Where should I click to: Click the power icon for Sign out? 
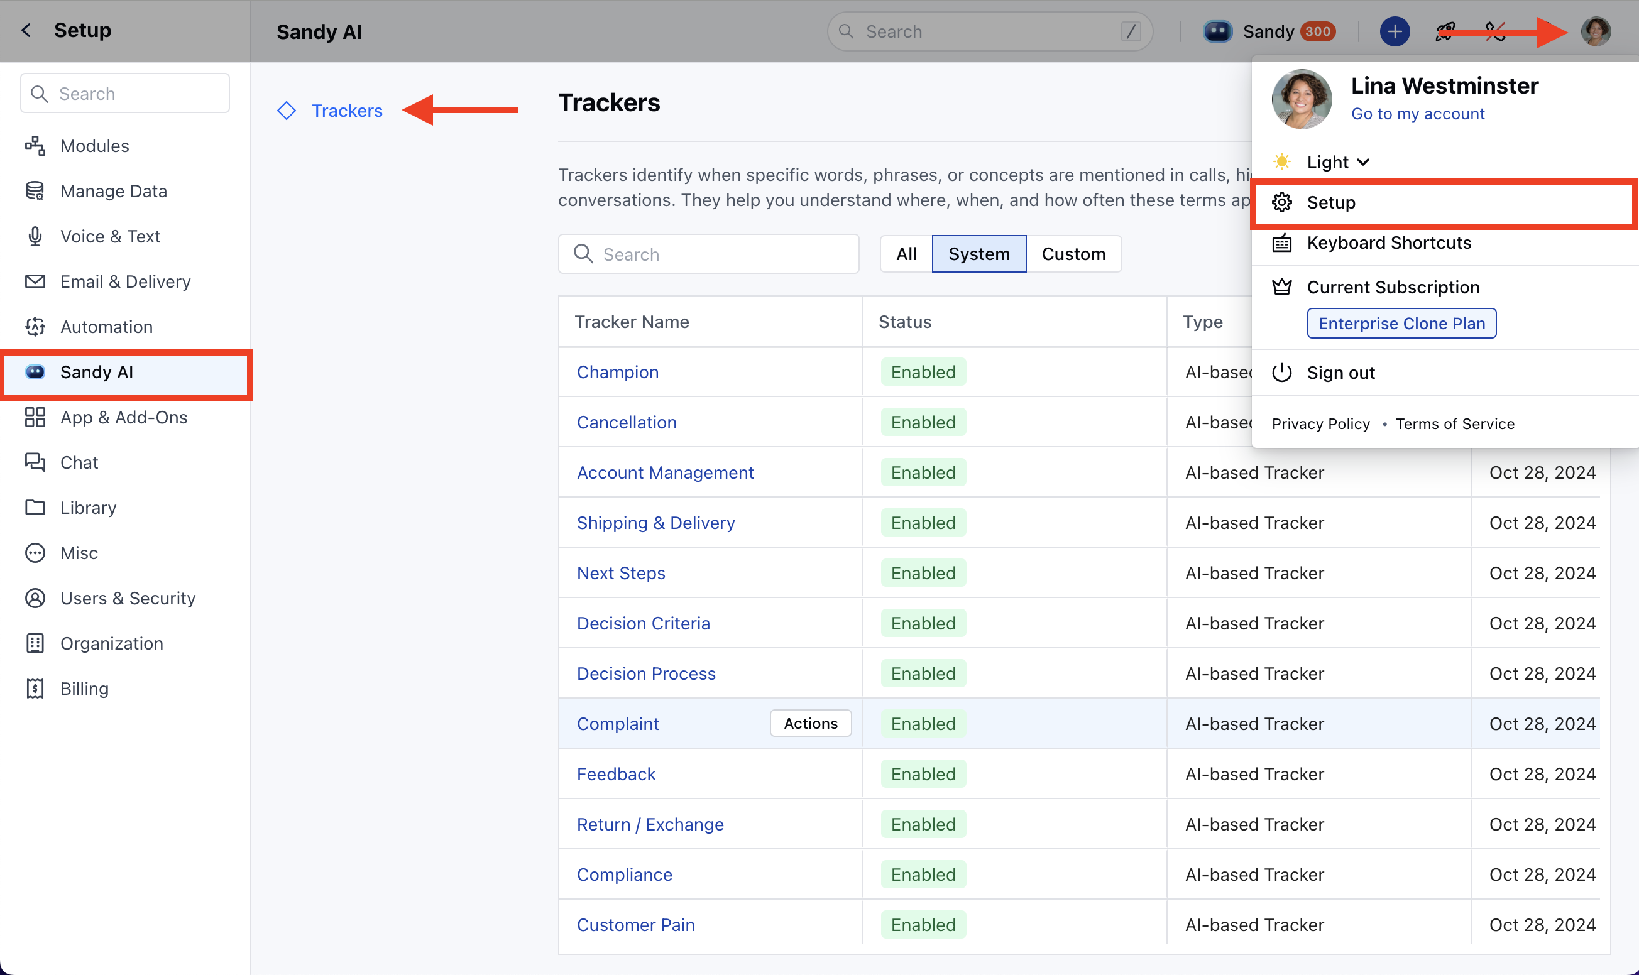coord(1282,373)
